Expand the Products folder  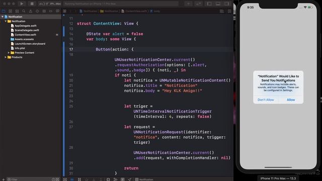6,57
